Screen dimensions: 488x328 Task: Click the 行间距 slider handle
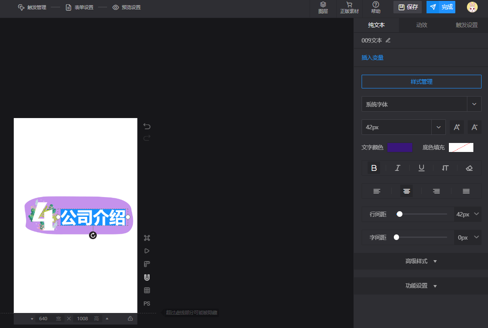pos(399,214)
